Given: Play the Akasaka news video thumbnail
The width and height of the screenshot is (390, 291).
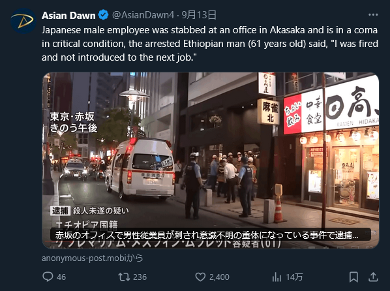Looking at the screenshot, I should pos(211,161).
